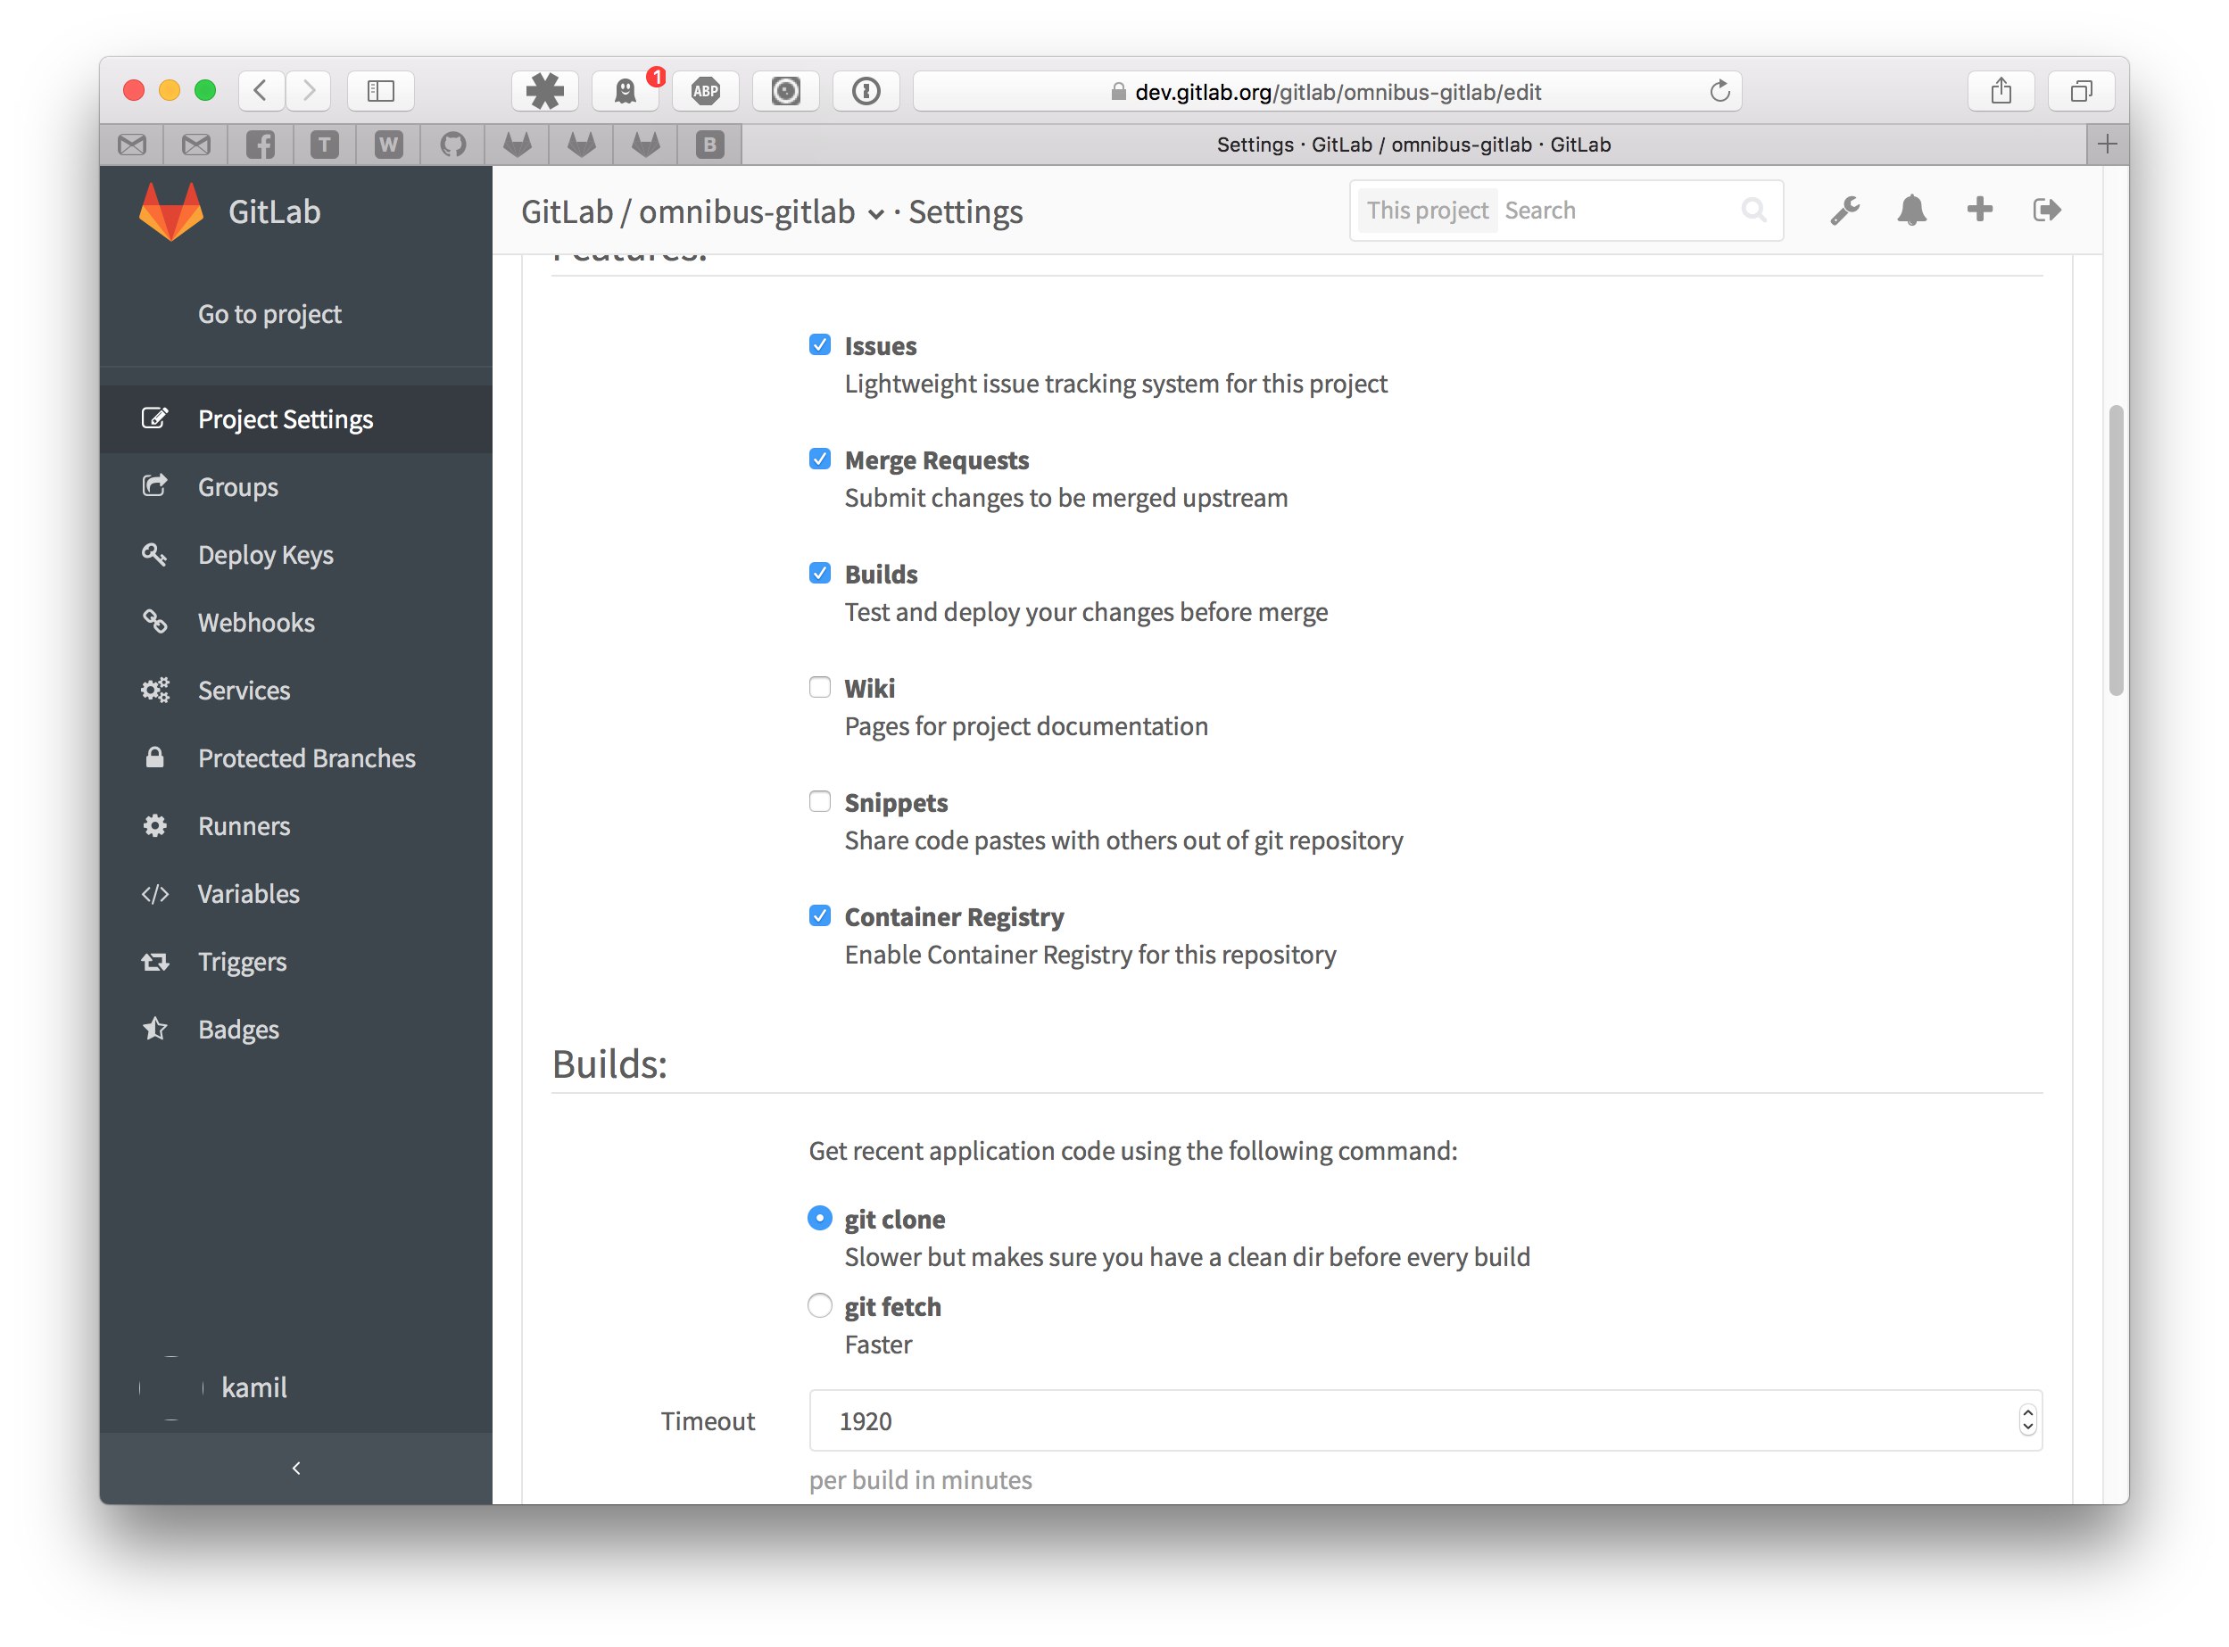The image size is (2229, 1647).
Task: Uncheck the Merge Requests checkbox
Action: [819, 459]
